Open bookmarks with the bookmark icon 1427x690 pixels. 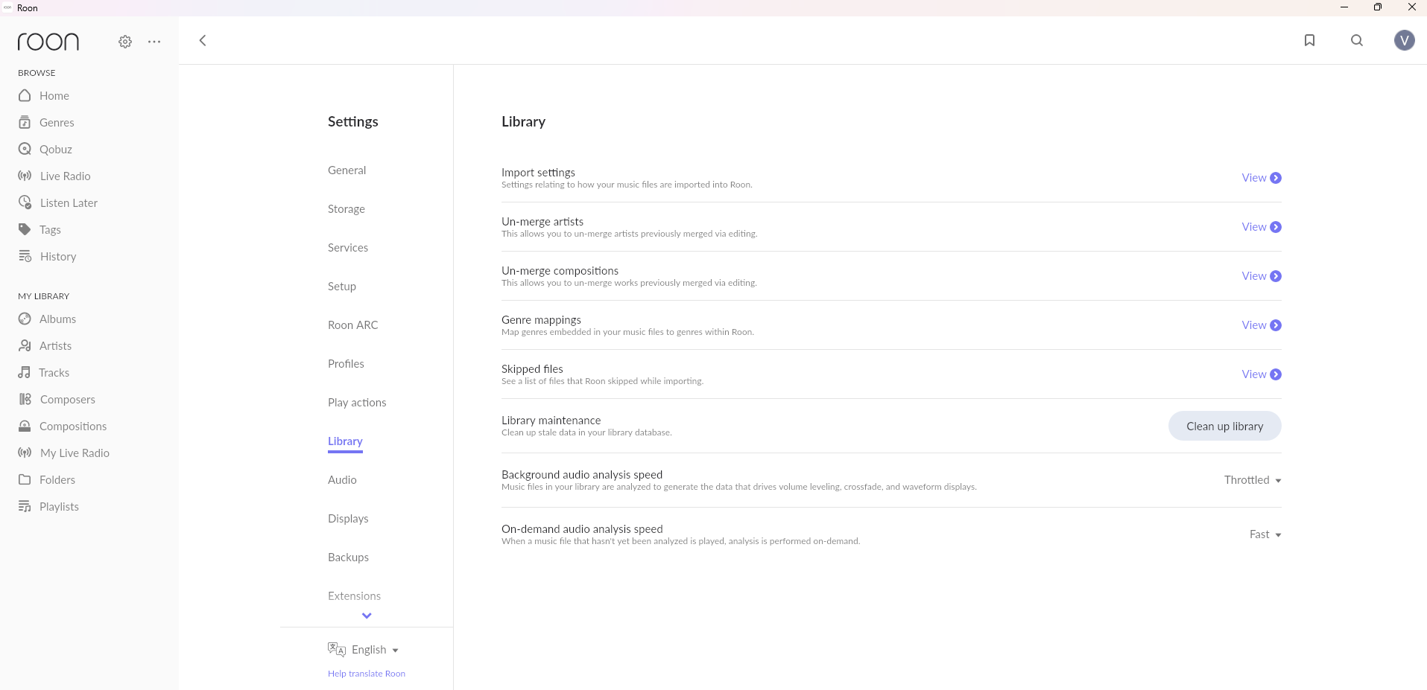pos(1309,40)
